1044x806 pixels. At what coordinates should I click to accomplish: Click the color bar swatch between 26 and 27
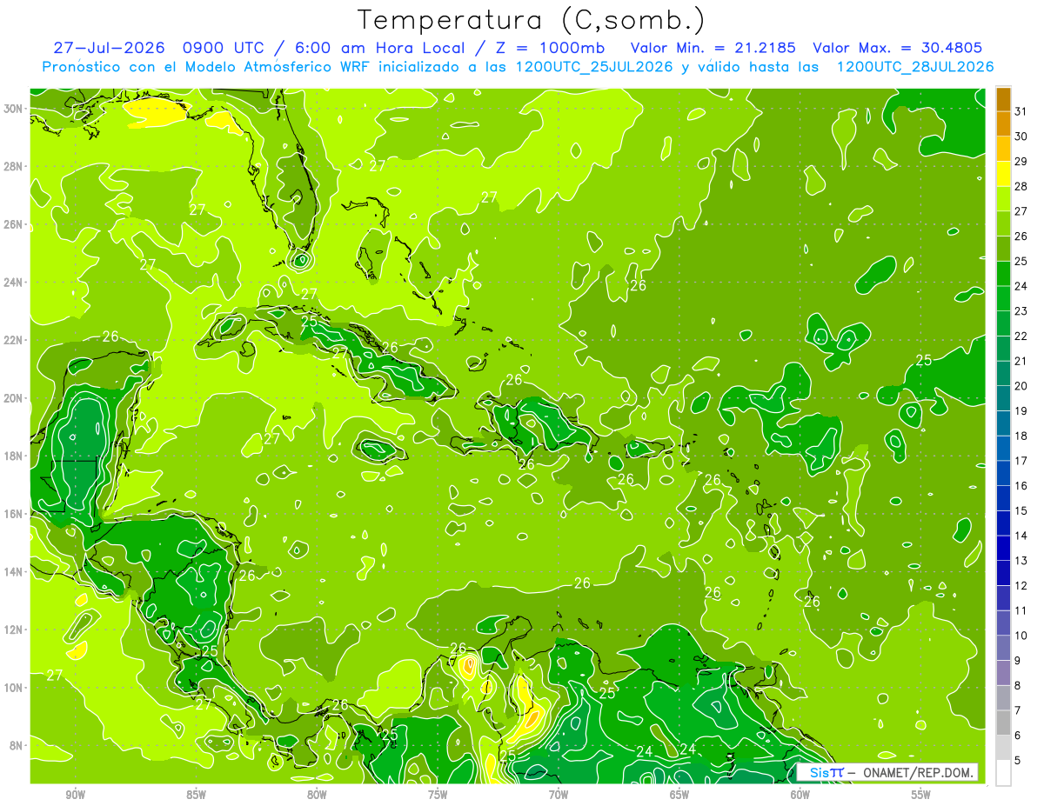click(x=1004, y=223)
